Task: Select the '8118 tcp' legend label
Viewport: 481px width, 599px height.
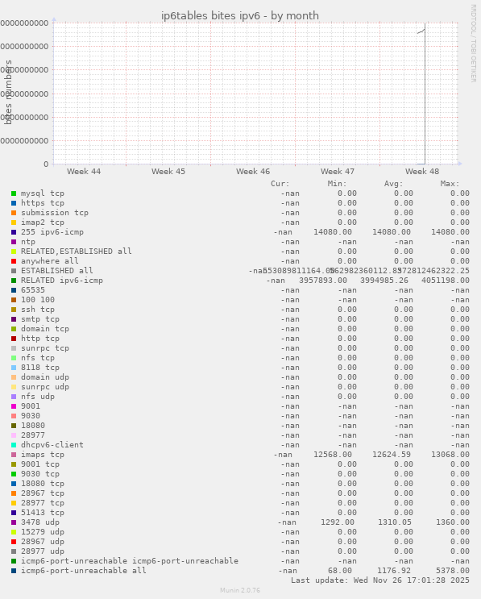Action: [x=40, y=368]
